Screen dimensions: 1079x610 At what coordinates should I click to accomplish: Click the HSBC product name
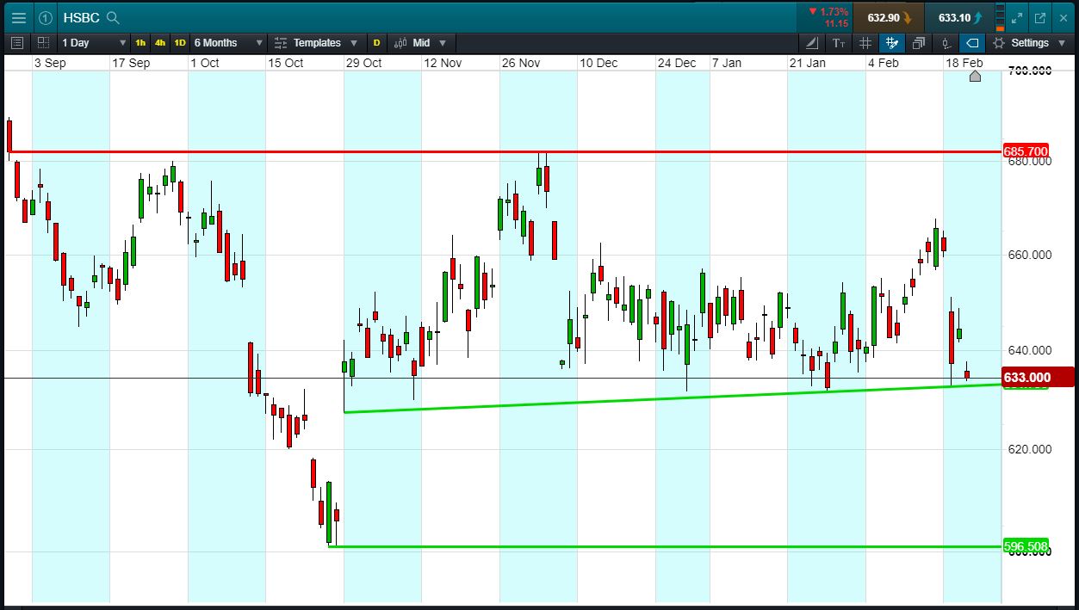pos(83,17)
